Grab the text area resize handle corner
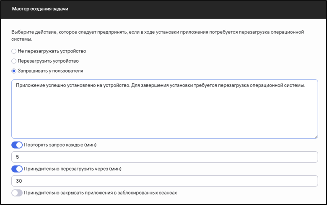This screenshot has width=327, height=205. 316,136
